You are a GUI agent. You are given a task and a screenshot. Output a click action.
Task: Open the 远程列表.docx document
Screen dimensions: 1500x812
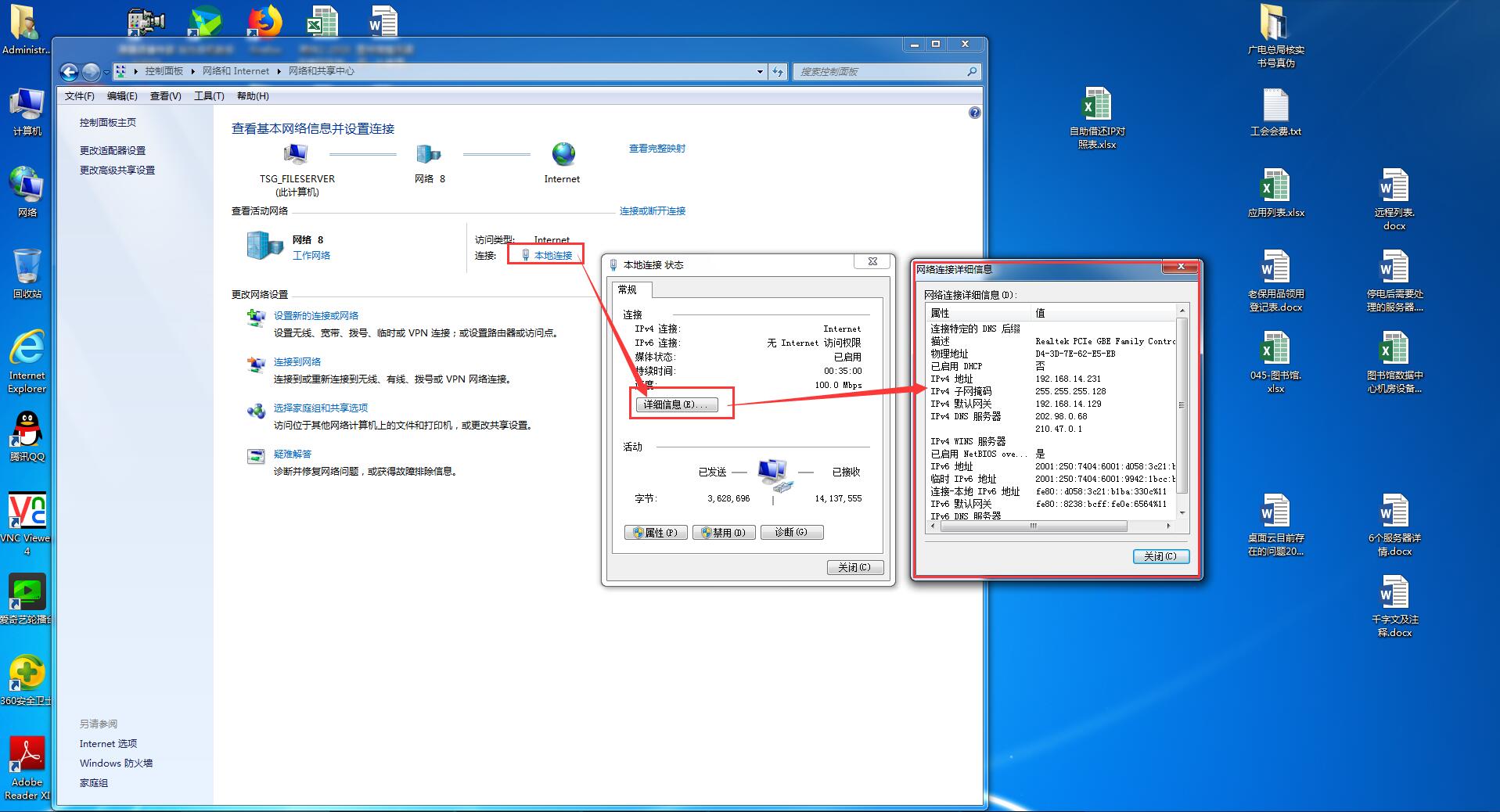(x=1394, y=199)
